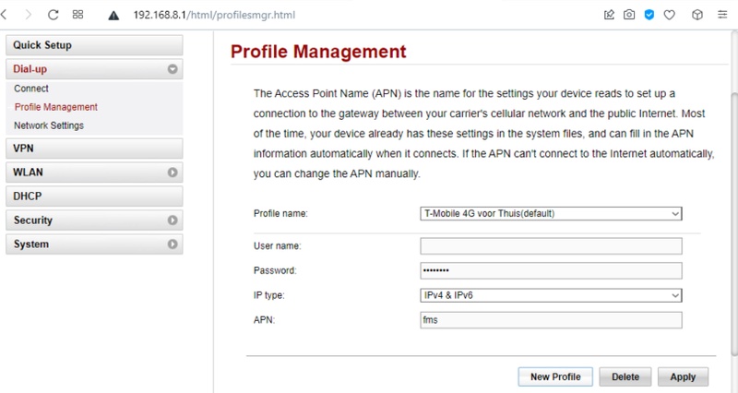This screenshot has height=393, width=738.
Task: Open the Quick Setup menu
Action: coord(94,45)
